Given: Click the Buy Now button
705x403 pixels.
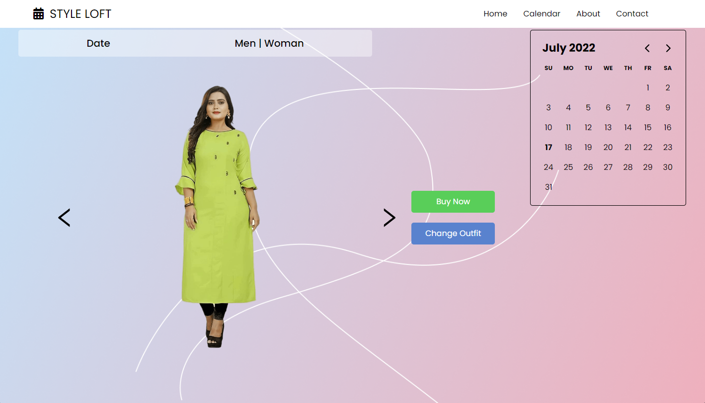Looking at the screenshot, I should click(453, 202).
